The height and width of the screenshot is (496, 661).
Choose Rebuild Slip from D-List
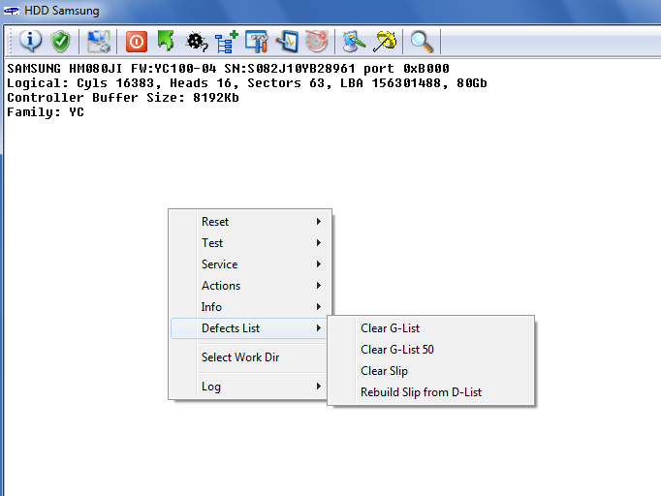click(x=431, y=392)
